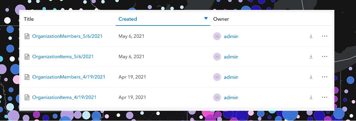Sort the table by Title column
The width and height of the screenshot is (356, 121).
pyautogui.click(x=29, y=19)
